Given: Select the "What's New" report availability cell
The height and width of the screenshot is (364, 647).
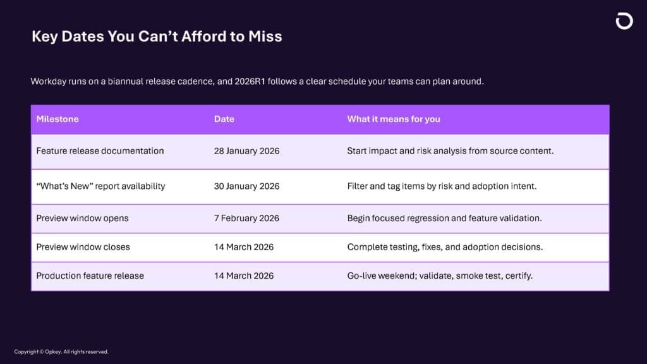Looking at the screenshot, I should 100,186.
